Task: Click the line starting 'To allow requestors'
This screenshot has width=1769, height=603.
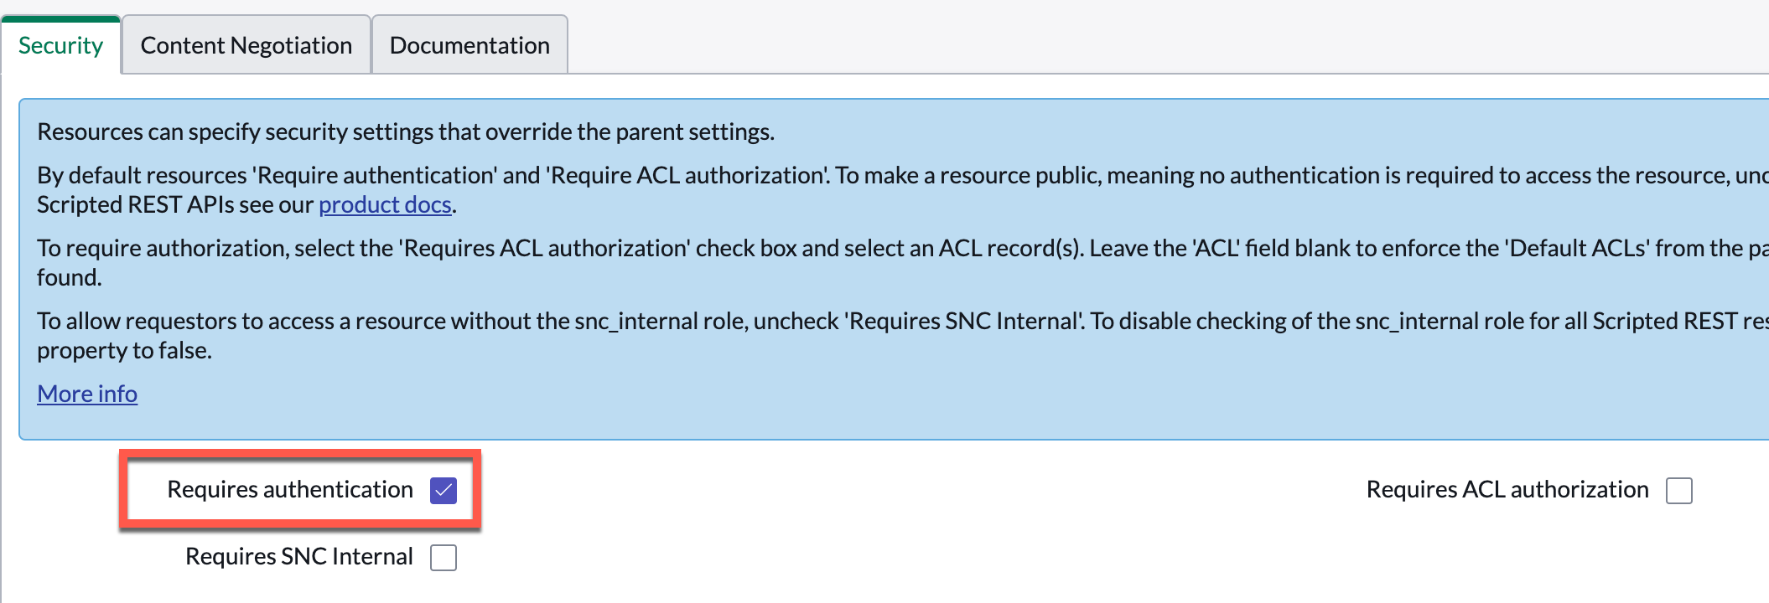Action: coord(903,321)
